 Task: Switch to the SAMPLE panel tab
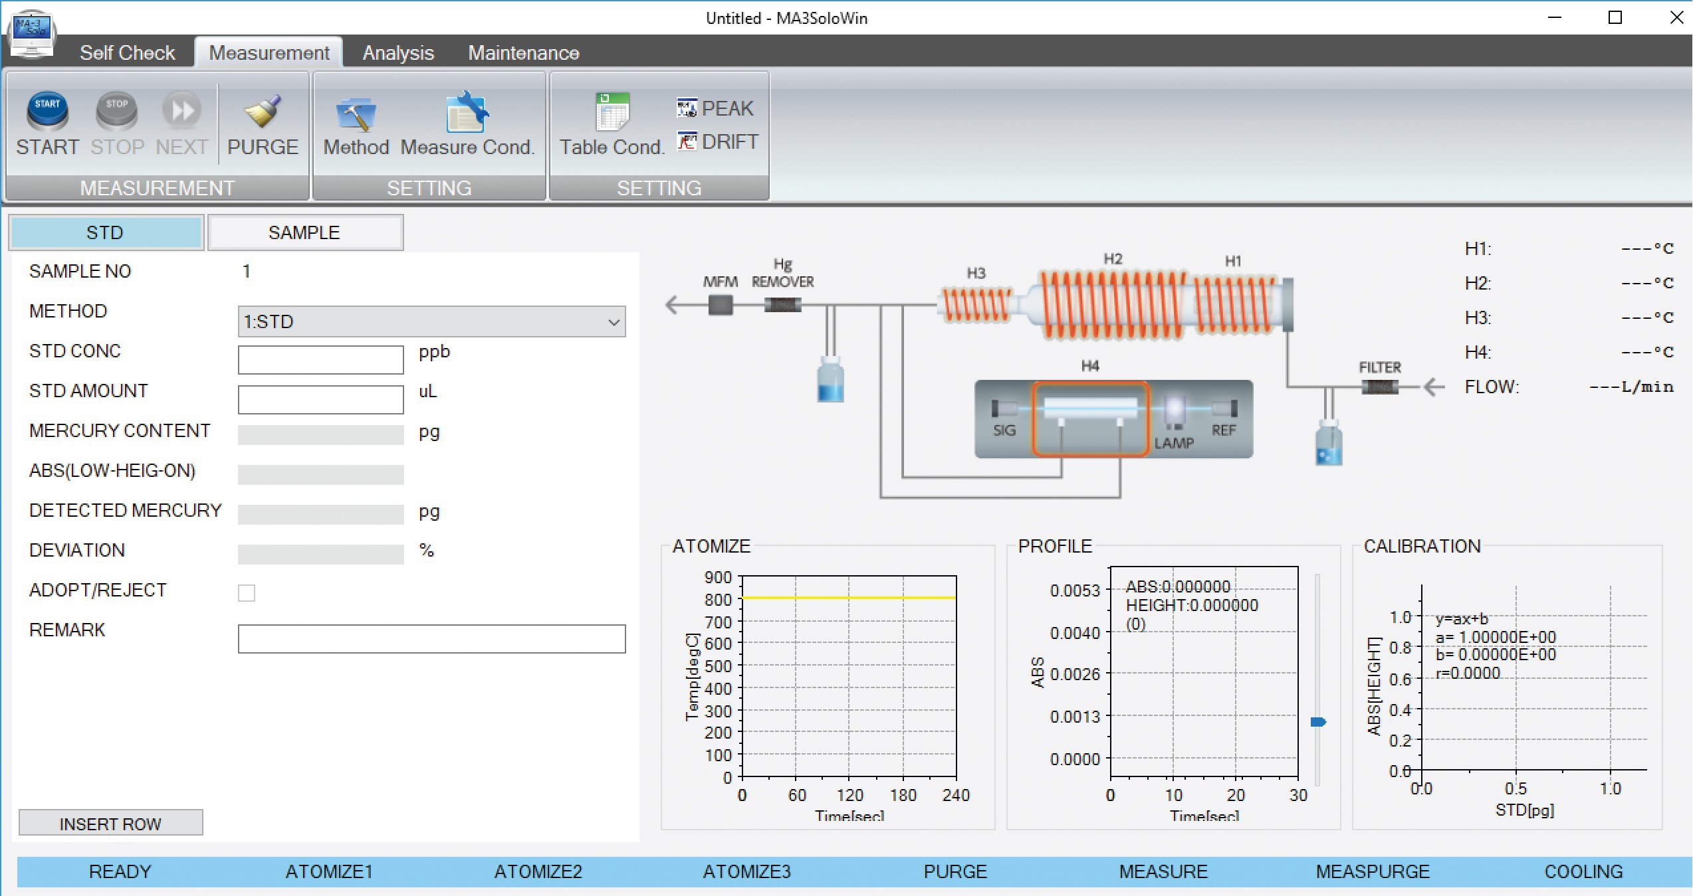[304, 232]
